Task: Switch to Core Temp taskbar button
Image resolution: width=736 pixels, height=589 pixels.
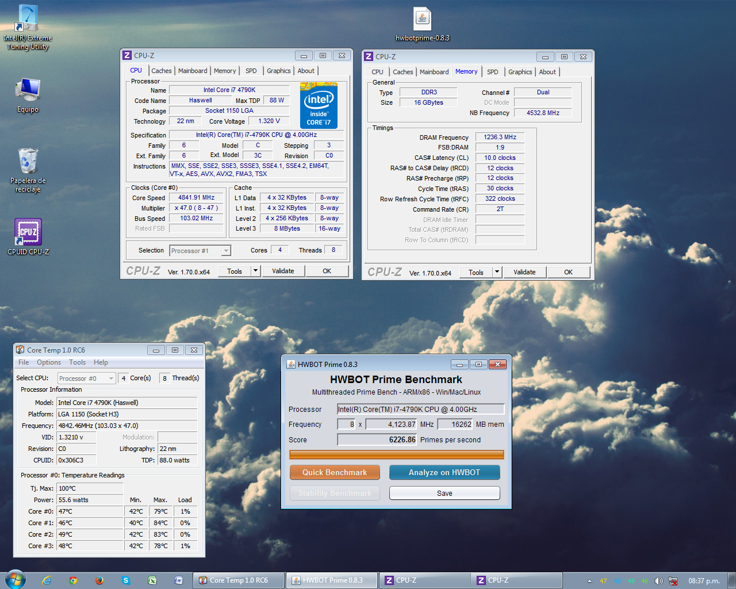Action: [238, 580]
